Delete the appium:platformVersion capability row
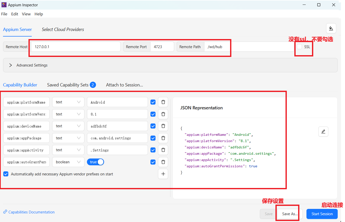345x222 pixels. click(163, 114)
